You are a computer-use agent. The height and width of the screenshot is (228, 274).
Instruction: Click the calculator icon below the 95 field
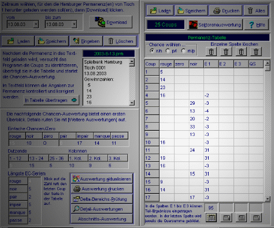pyautogui.click(x=211, y=218)
